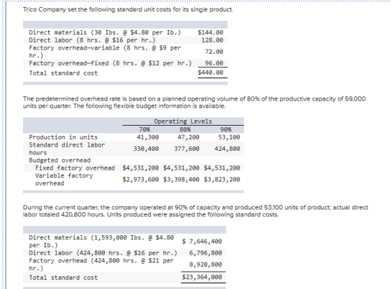Image resolution: width=391 pixels, height=289 pixels.
Task: Click the 330,400 labor hours cell
Action: 146,149
